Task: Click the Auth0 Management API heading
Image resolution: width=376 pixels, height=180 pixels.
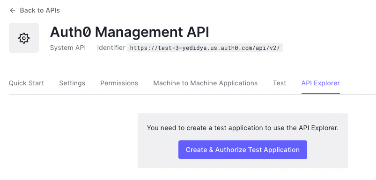Action: click(130, 32)
